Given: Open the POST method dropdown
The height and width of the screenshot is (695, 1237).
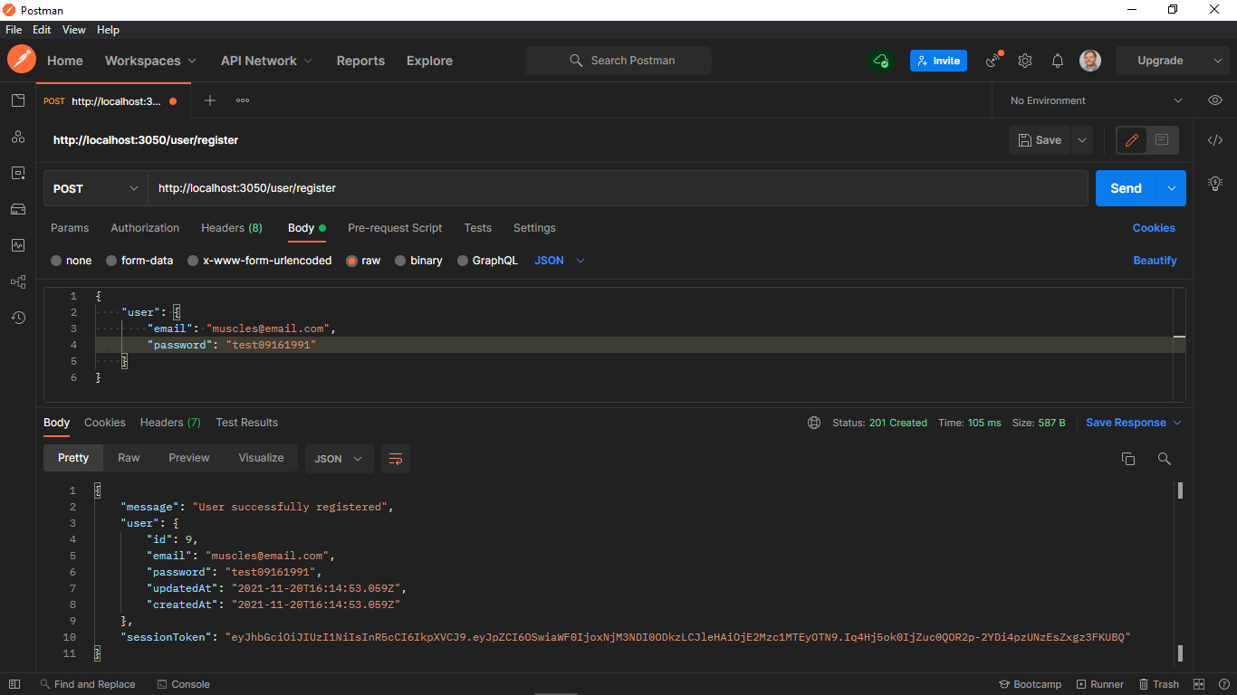Looking at the screenshot, I should click(94, 188).
